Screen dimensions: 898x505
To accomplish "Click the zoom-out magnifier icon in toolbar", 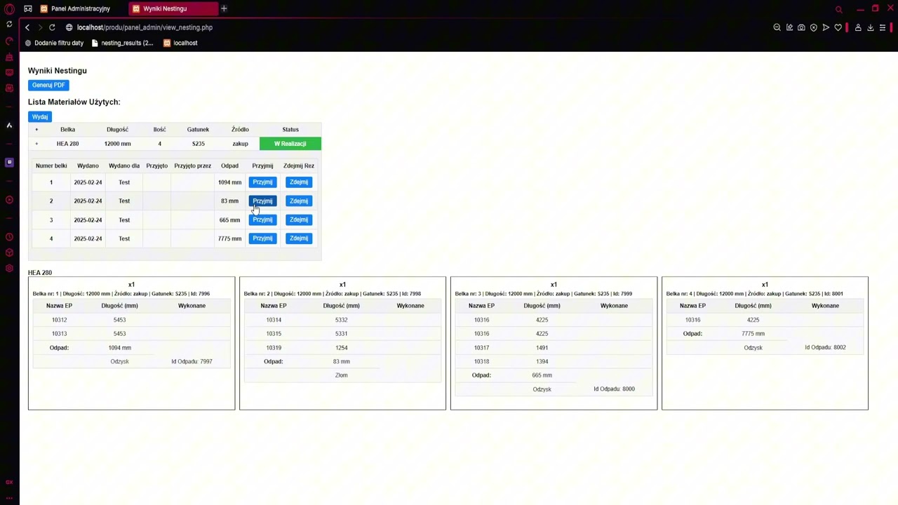I will pyautogui.click(x=777, y=27).
